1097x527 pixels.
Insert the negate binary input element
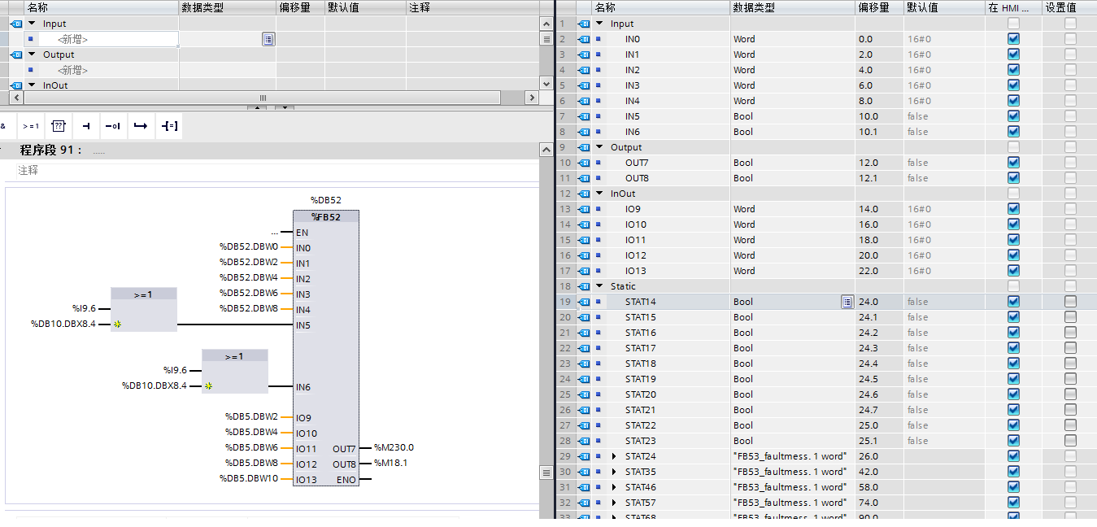pos(113,126)
